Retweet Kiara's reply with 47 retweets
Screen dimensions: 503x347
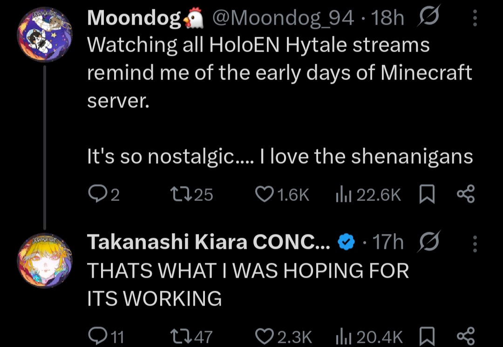click(191, 336)
